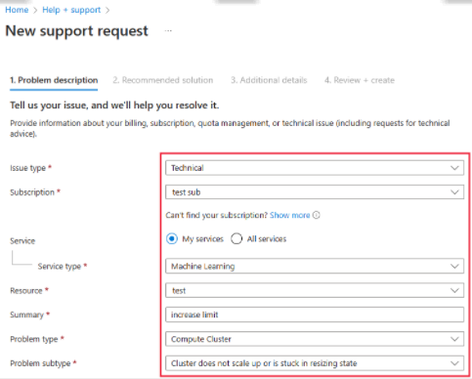Open the ellipsis menu beside New support request
Image resolution: width=472 pixels, height=379 pixels.
click(168, 31)
